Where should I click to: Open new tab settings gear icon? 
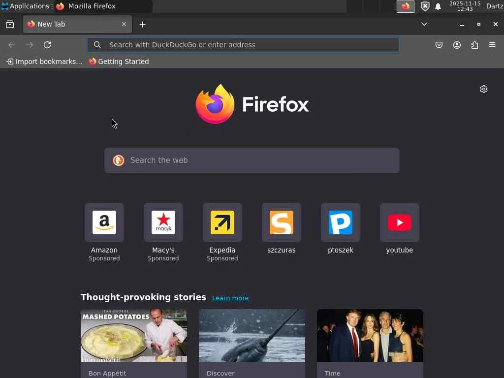tap(484, 89)
